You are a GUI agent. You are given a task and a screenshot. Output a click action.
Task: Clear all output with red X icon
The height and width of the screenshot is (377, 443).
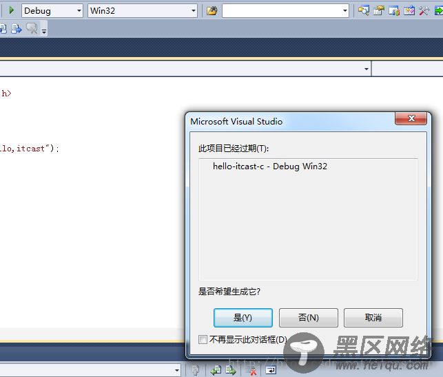[251, 370]
